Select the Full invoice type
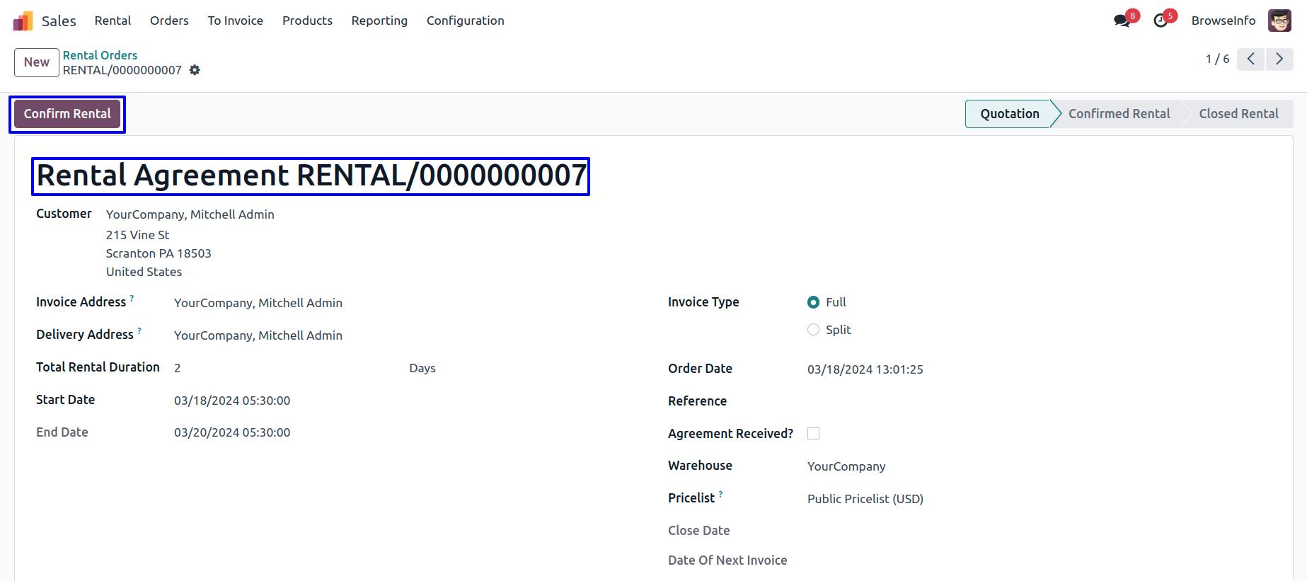Screen dimensions: 1307x581 click(x=813, y=302)
